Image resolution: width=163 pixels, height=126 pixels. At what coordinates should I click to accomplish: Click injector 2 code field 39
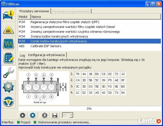104,80
